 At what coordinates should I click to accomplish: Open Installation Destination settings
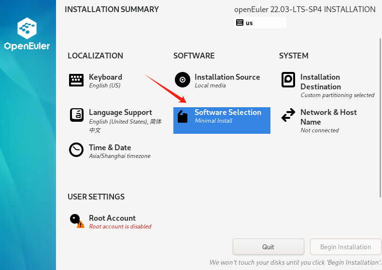click(x=328, y=85)
